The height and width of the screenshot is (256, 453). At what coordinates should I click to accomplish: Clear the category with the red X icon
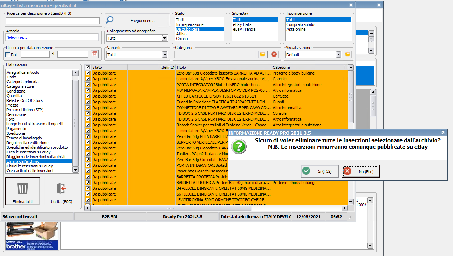(274, 54)
